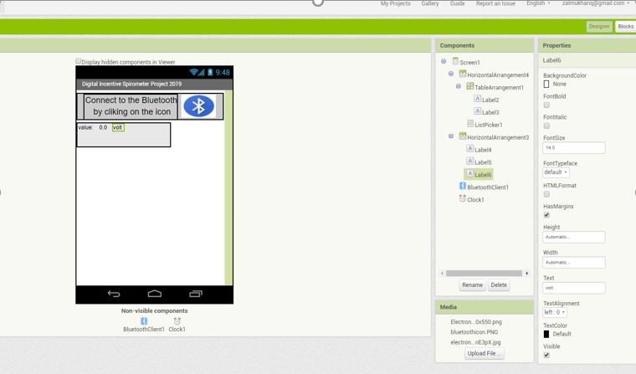This screenshot has width=636, height=374.
Task: Select BluetoothClient1 icon in component tree
Action: tap(463, 187)
